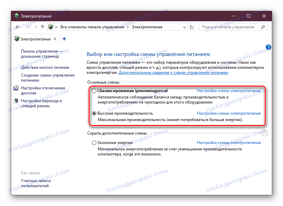The image size is (283, 206).
Task: Click the display-off monitor clock icon
Action: (16, 88)
